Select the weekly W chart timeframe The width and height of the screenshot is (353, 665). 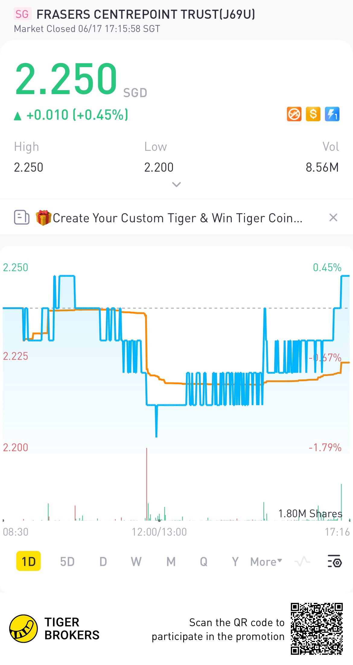click(x=136, y=562)
